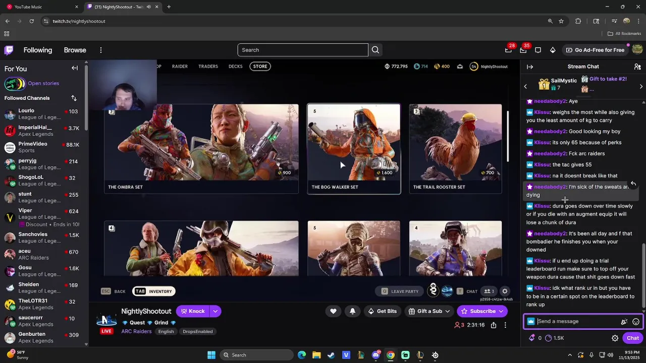Click the Get Bits button
646x363 pixels.
coord(382,311)
